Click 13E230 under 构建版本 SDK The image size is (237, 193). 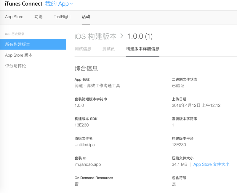(x=82, y=125)
